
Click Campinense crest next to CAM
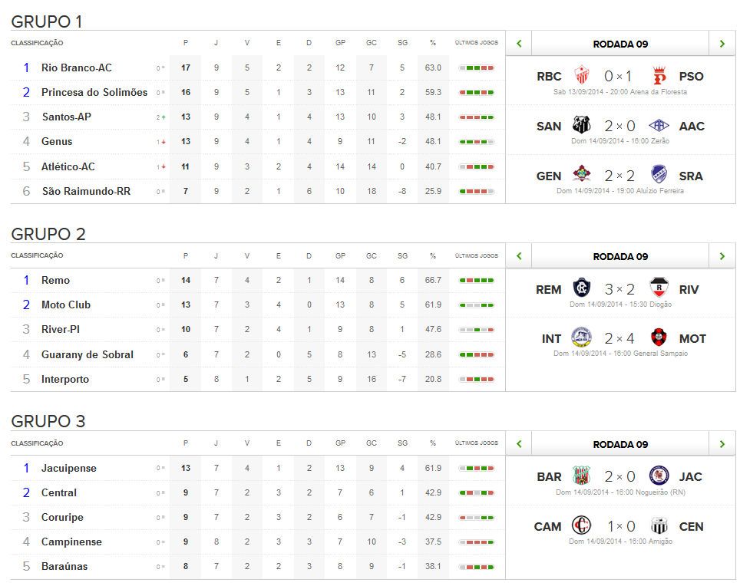click(x=582, y=526)
